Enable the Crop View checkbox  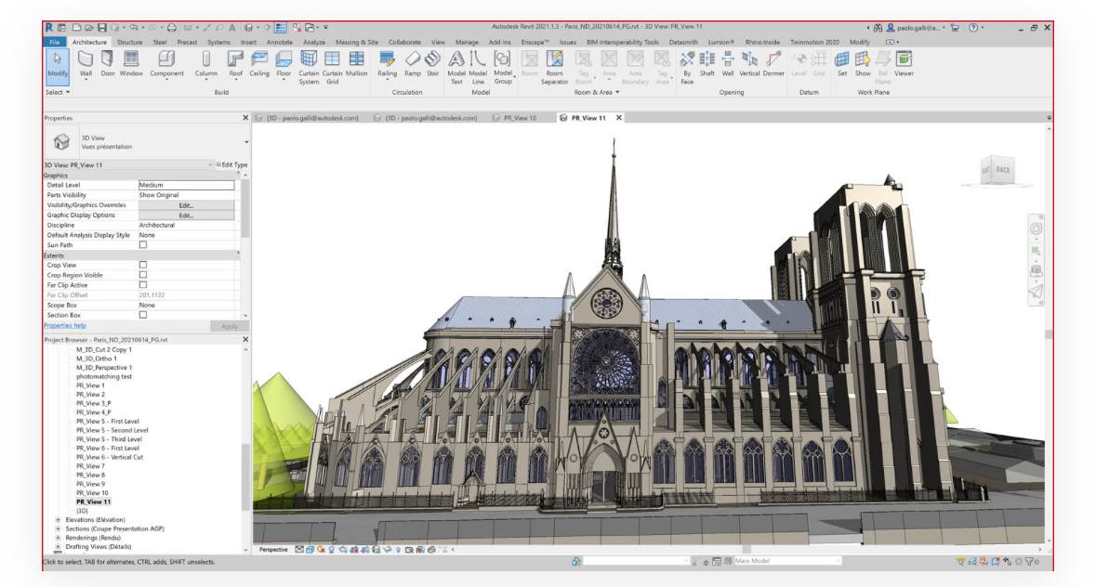[143, 265]
